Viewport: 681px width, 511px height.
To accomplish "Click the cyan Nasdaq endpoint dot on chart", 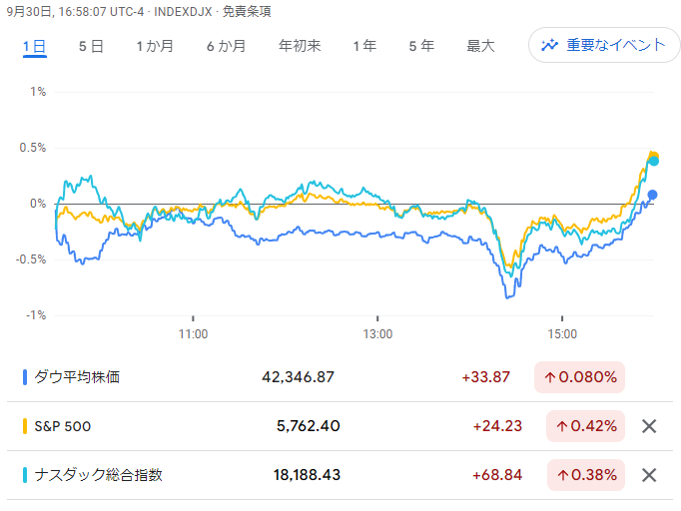I will 654,162.
